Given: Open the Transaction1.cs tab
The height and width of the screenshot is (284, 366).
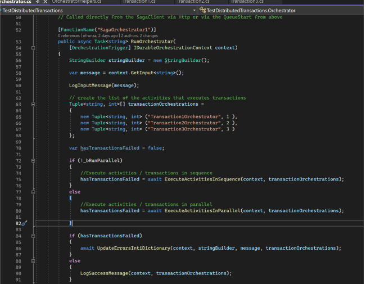Looking at the screenshot, I should click(139, 2).
